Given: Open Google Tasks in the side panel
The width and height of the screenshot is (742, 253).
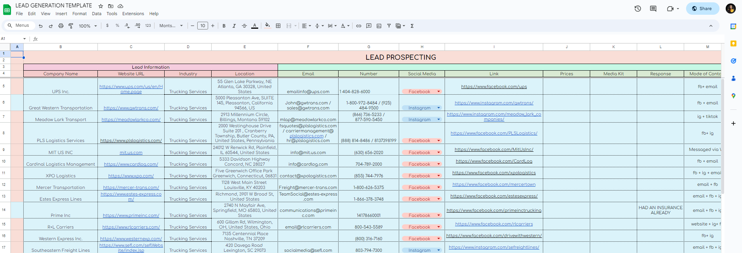Looking at the screenshot, I should [x=733, y=61].
